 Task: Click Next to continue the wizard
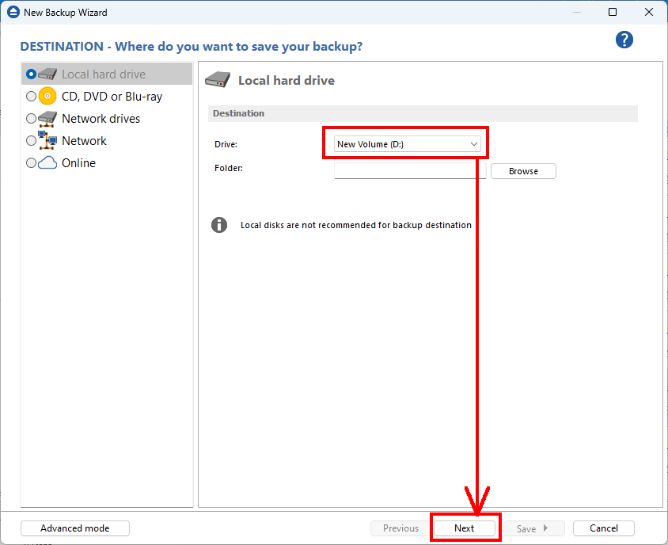[x=465, y=528]
